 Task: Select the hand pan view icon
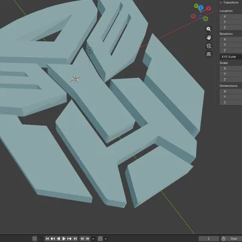coord(209,38)
